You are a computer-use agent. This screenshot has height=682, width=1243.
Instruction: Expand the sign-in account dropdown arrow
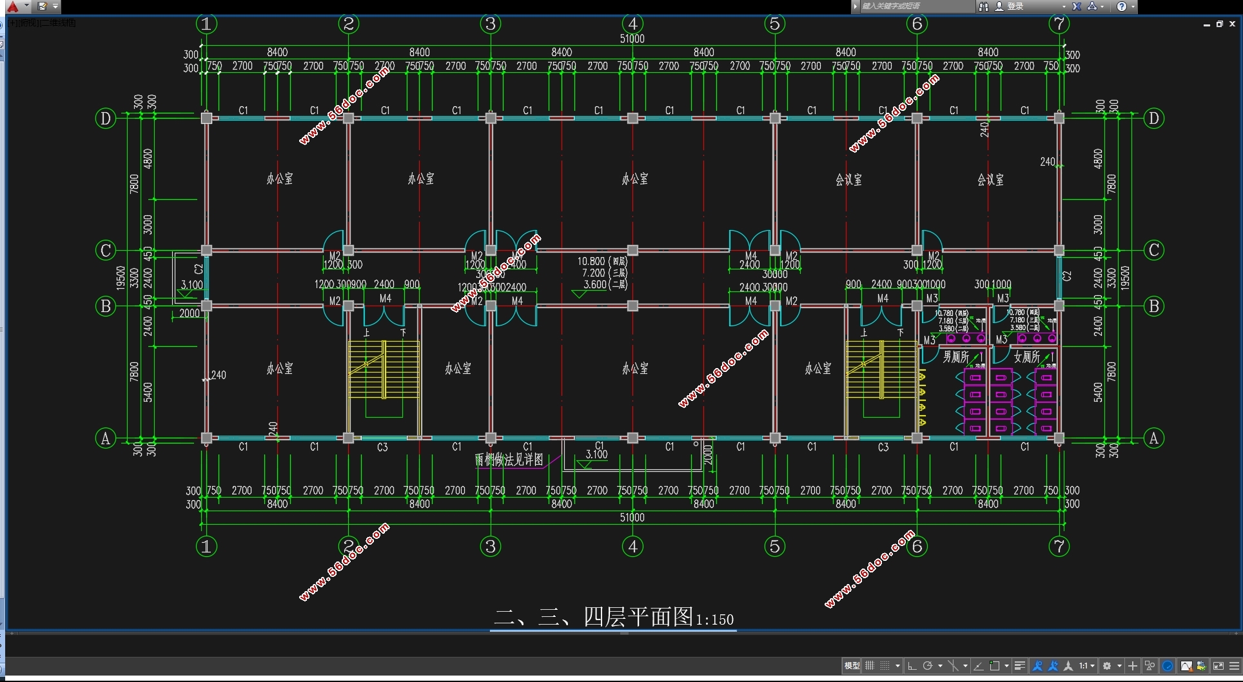pos(1064,6)
